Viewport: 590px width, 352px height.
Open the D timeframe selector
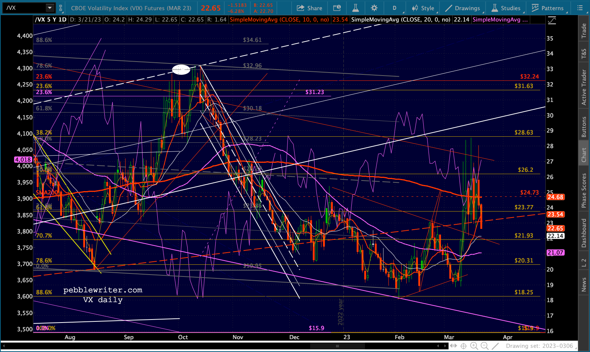(x=394, y=8)
